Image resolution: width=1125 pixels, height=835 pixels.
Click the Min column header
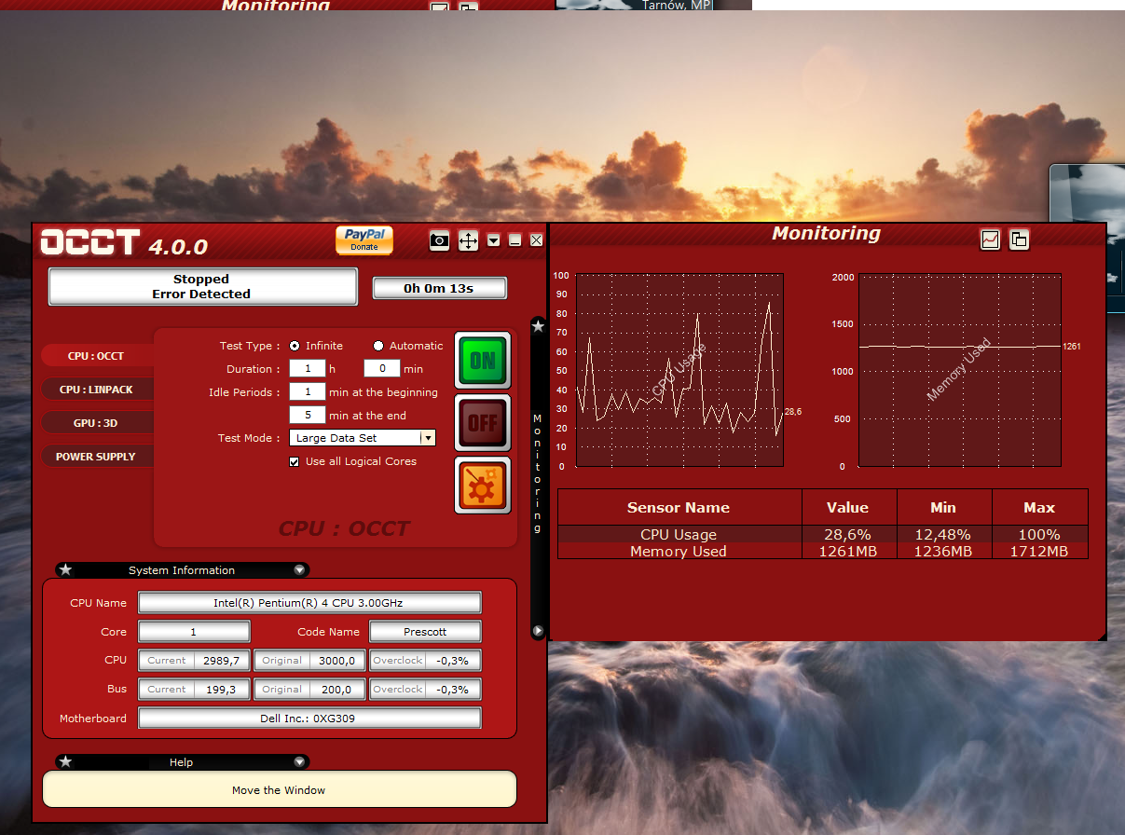943,508
